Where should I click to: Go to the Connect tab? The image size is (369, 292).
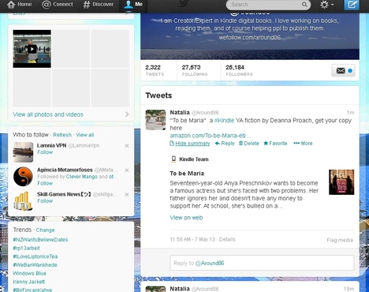(x=58, y=5)
